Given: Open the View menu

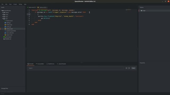Looking at the screenshot, I should pyautogui.click(x=10, y=4).
